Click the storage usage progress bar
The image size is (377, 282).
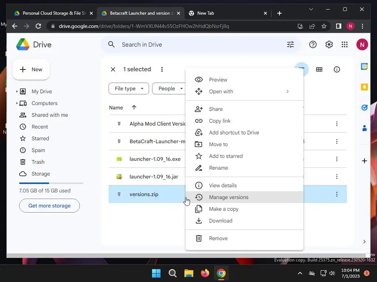pyautogui.click(x=51, y=183)
